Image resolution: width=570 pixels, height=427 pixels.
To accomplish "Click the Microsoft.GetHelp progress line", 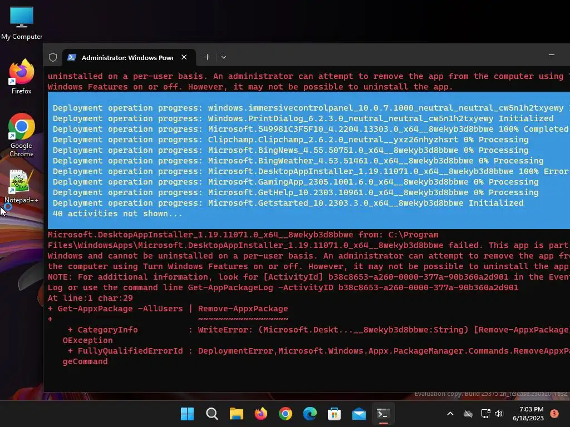I will pos(296,192).
